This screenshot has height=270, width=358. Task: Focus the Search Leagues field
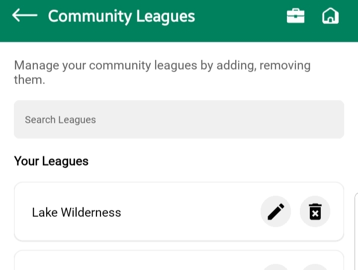click(179, 119)
